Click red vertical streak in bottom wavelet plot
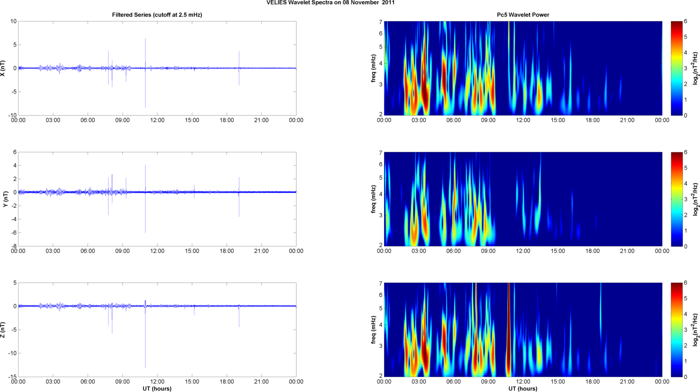 point(509,322)
